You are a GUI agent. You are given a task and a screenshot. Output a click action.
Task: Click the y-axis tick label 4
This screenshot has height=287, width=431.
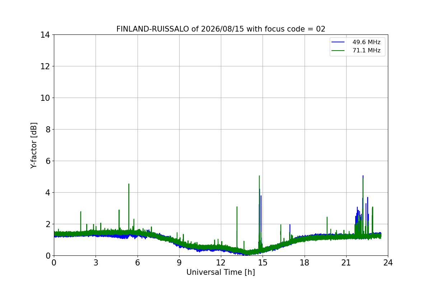click(47, 192)
